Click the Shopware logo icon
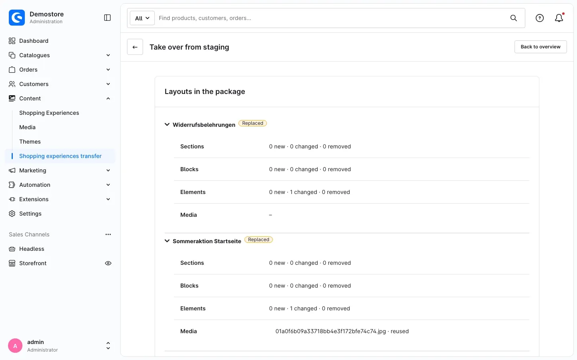The image size is (577, 360). (17, 18)
